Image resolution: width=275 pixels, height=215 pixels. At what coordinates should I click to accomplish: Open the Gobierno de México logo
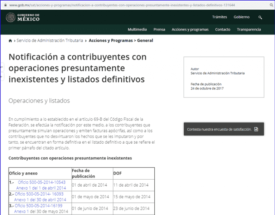[23, 17]
